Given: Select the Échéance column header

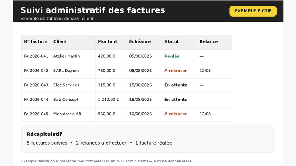Looking at the screenshot, I should [x=144, y=42].
